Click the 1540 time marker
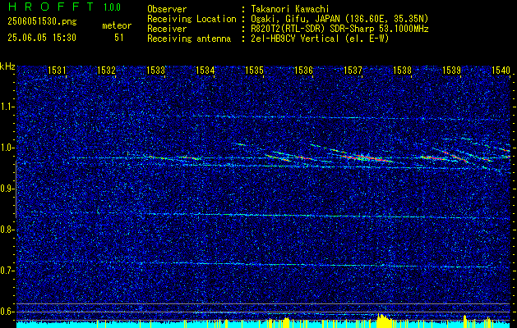Image resolution: width=517 pixels, height=328 pixels. (x=501, y=70)
